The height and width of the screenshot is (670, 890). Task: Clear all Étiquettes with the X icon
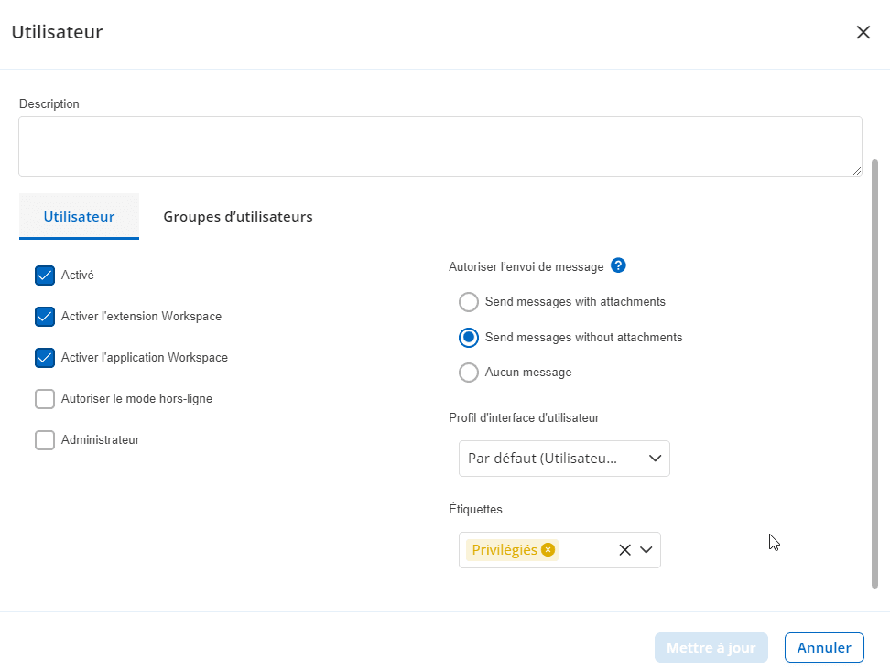click(624, 550)
